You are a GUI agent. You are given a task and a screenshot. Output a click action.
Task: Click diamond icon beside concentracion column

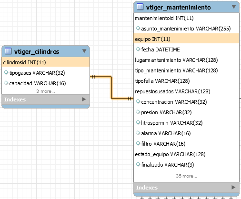138,101
